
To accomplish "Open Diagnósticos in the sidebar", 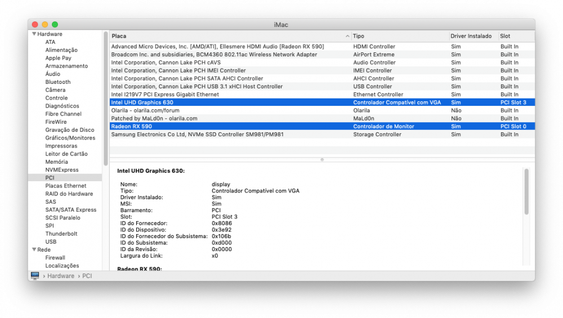I will (x=62, y=106).
